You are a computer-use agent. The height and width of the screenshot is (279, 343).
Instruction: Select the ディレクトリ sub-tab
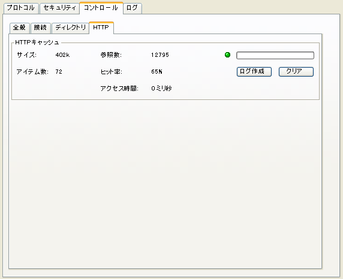(70, 28)
